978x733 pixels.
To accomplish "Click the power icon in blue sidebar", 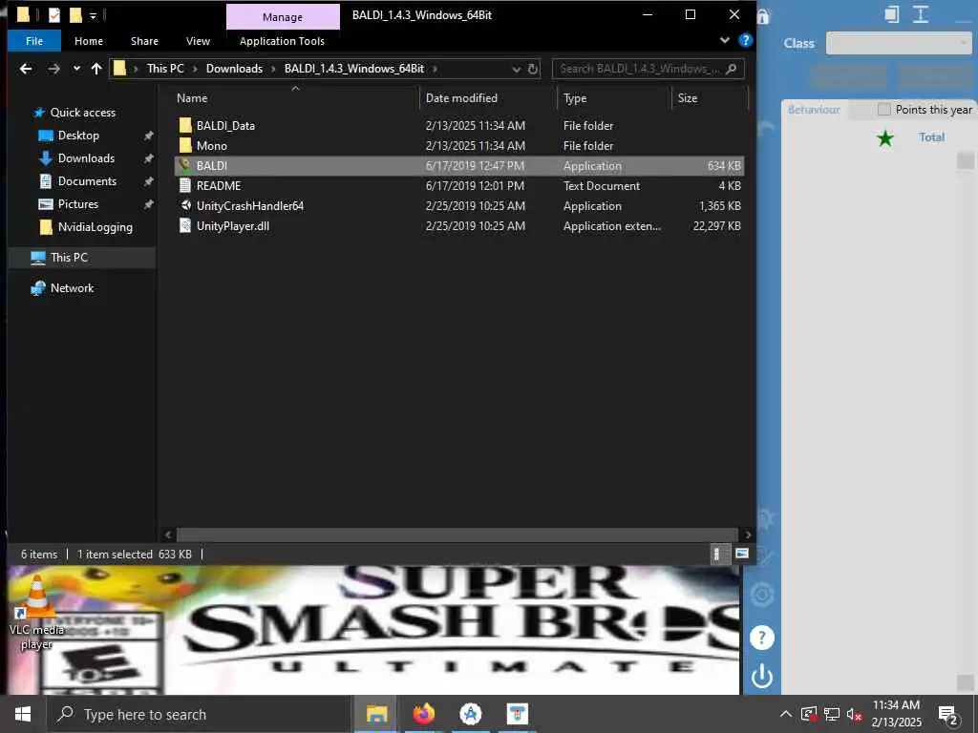I will pyautogui.click(x=761, y=677).
